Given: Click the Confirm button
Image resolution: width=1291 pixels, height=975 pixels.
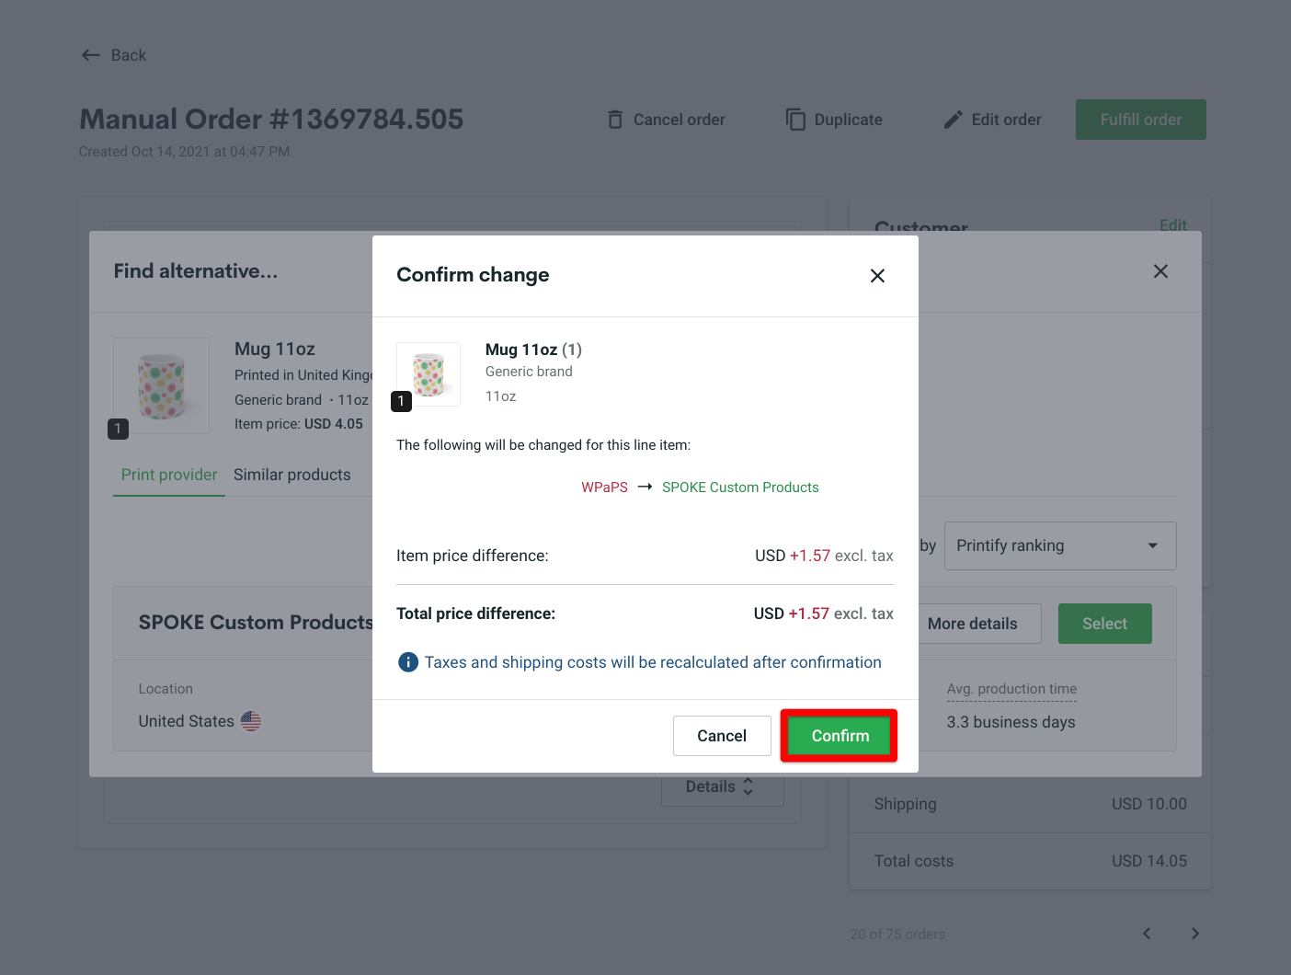Looking at the screenshot, I should tap(838, 735).
